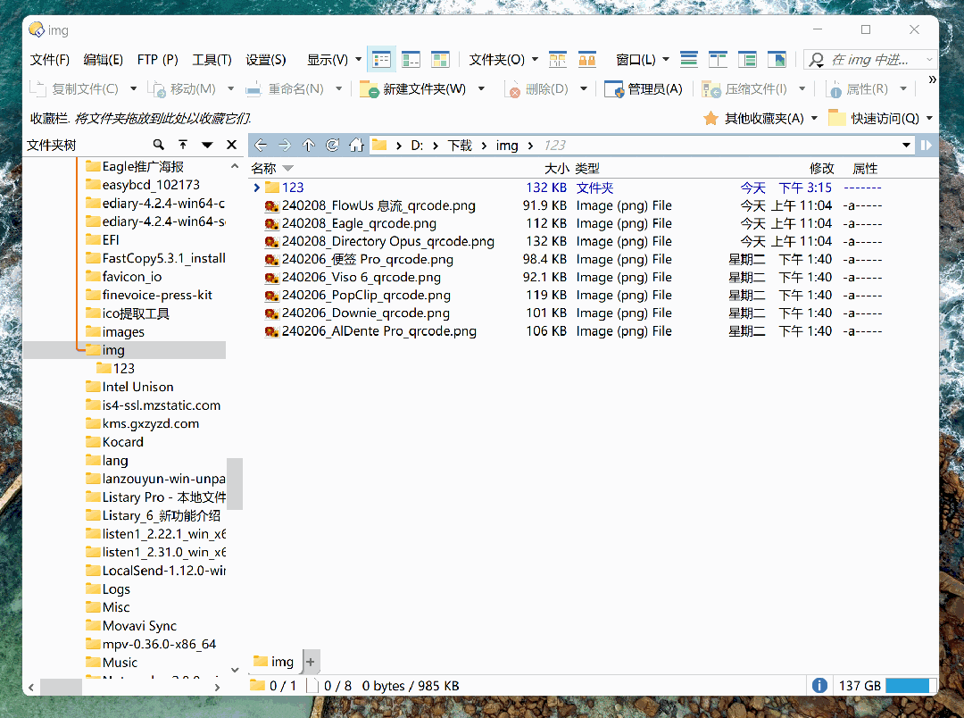Screen dimensions: 964x718
Task: Click the highlighted details view mode icon
Action: coord(382,60)
